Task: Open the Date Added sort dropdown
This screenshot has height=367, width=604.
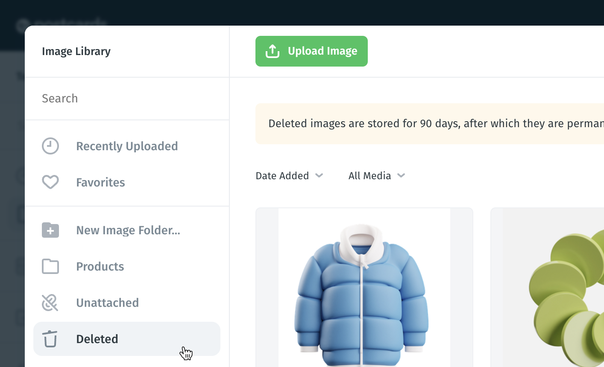Action: click(x=289, y=176)
